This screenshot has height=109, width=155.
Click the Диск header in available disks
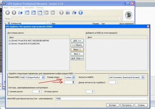[x=39, y=37]
